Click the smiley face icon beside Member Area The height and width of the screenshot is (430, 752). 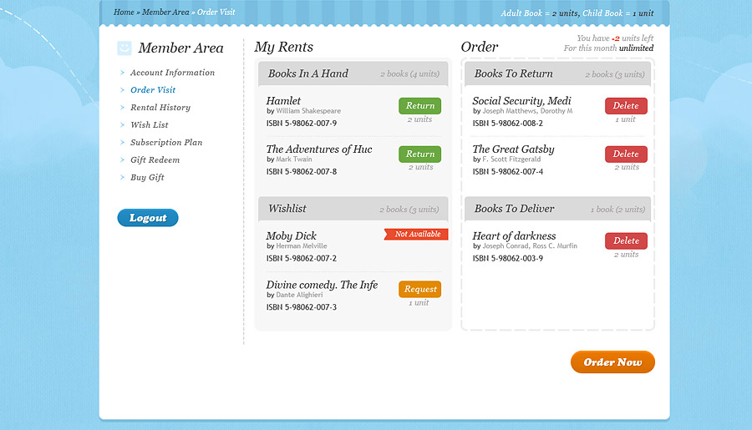click(124, 48)
